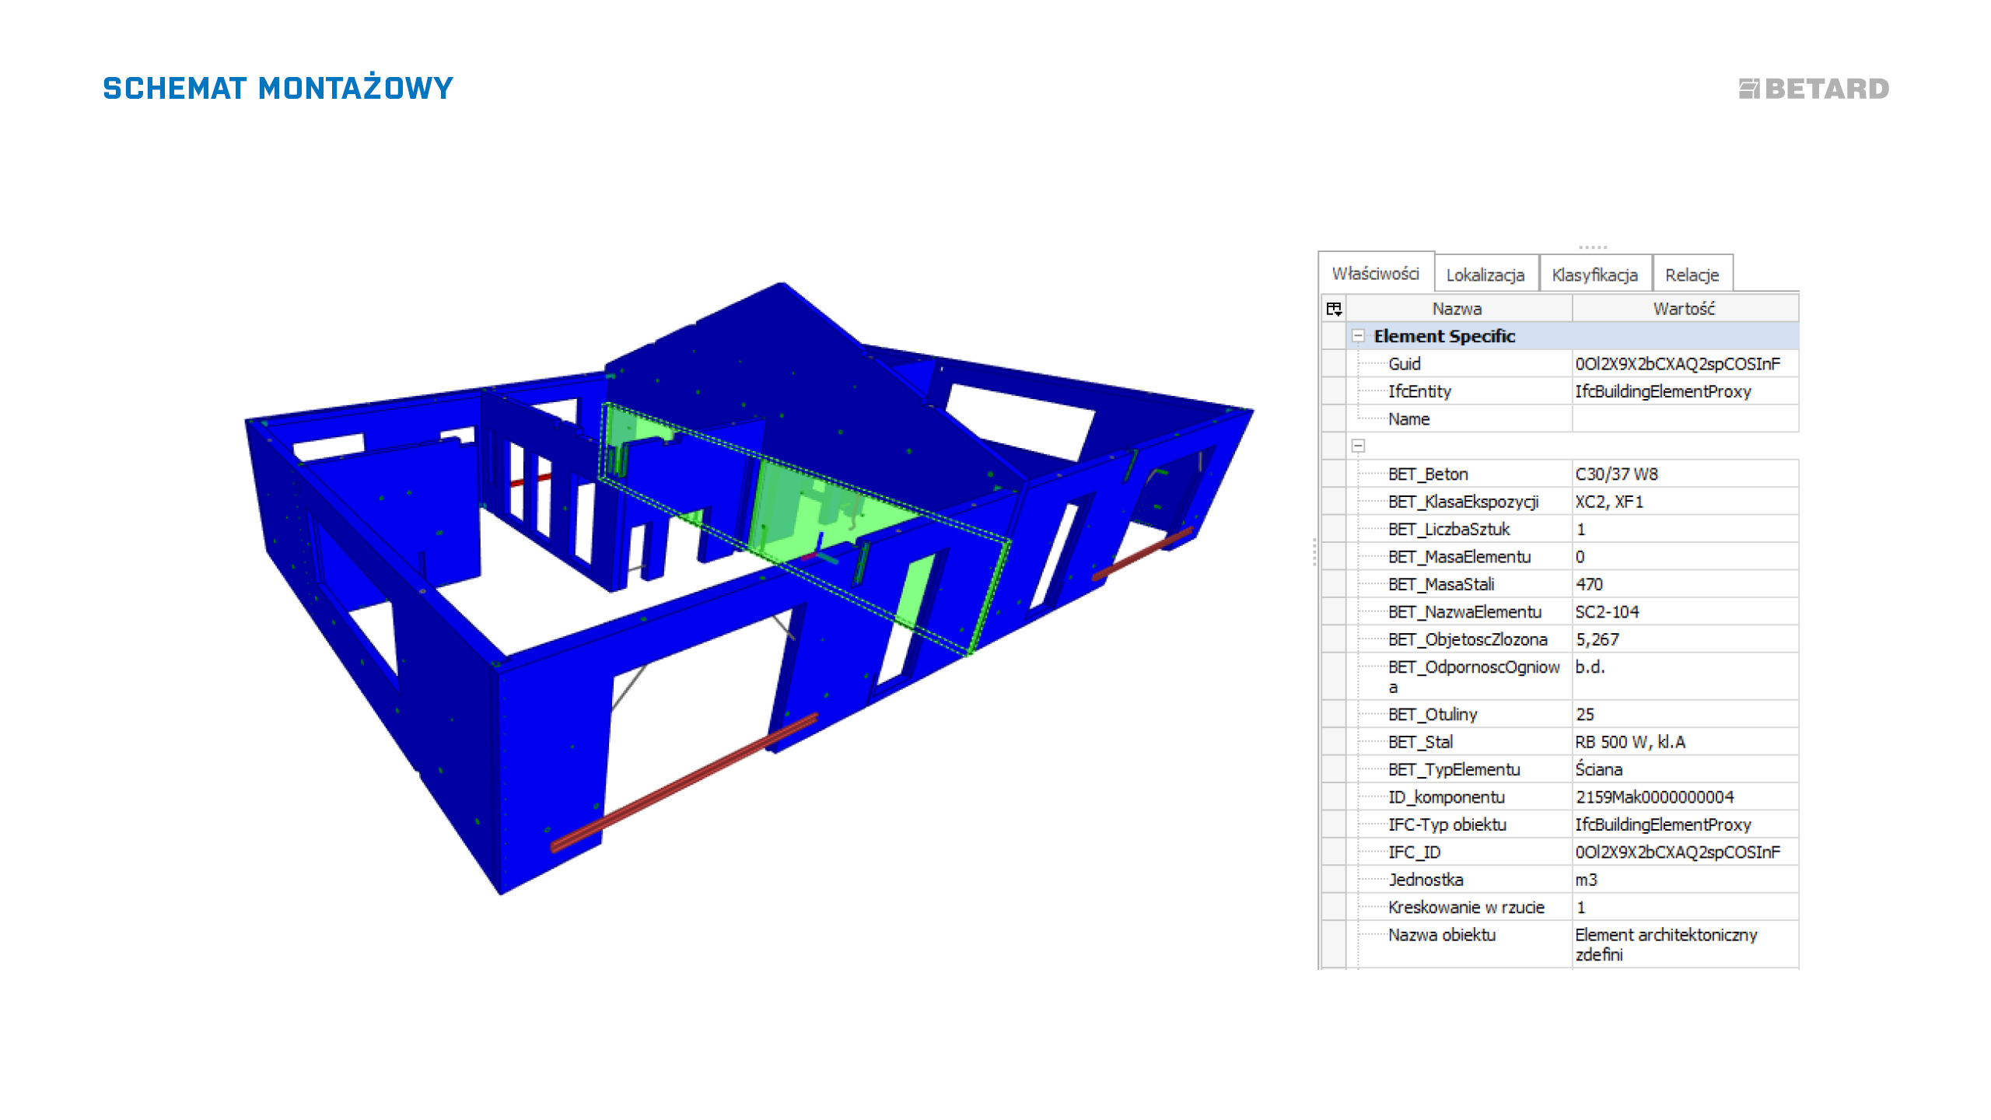Select the BET_LiczbaSztuk property
The image size is (1991, 1120).
1448,530
